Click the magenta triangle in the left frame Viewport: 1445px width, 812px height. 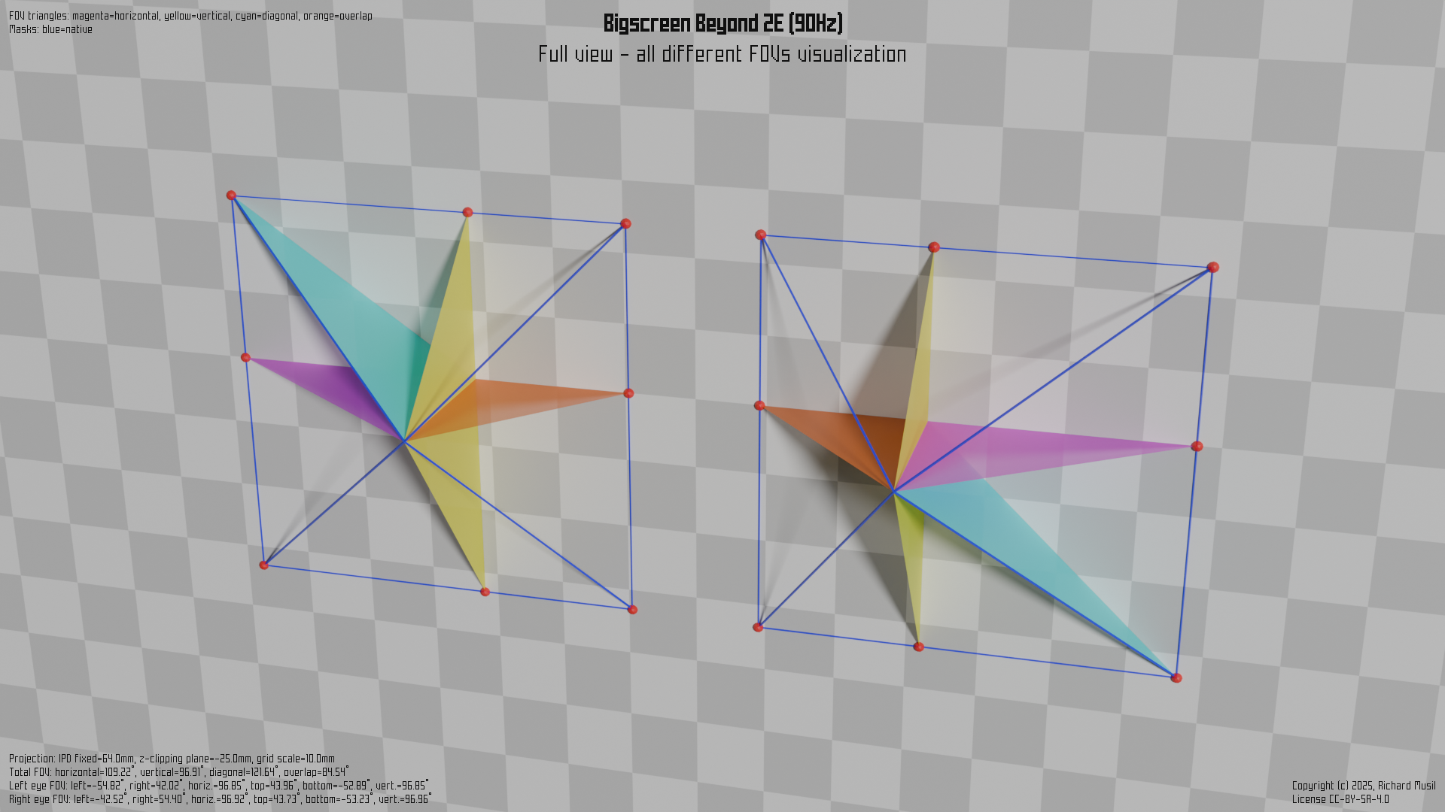[x=331, y=387]
